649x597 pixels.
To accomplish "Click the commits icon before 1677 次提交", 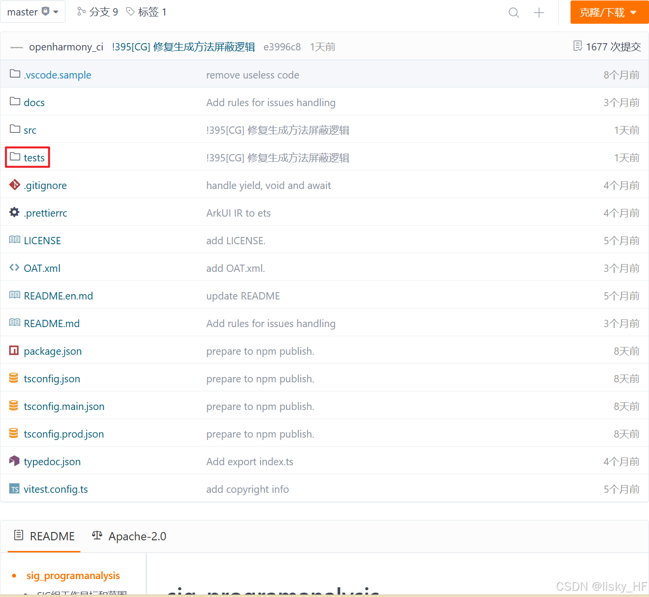I will pos(577,46).
